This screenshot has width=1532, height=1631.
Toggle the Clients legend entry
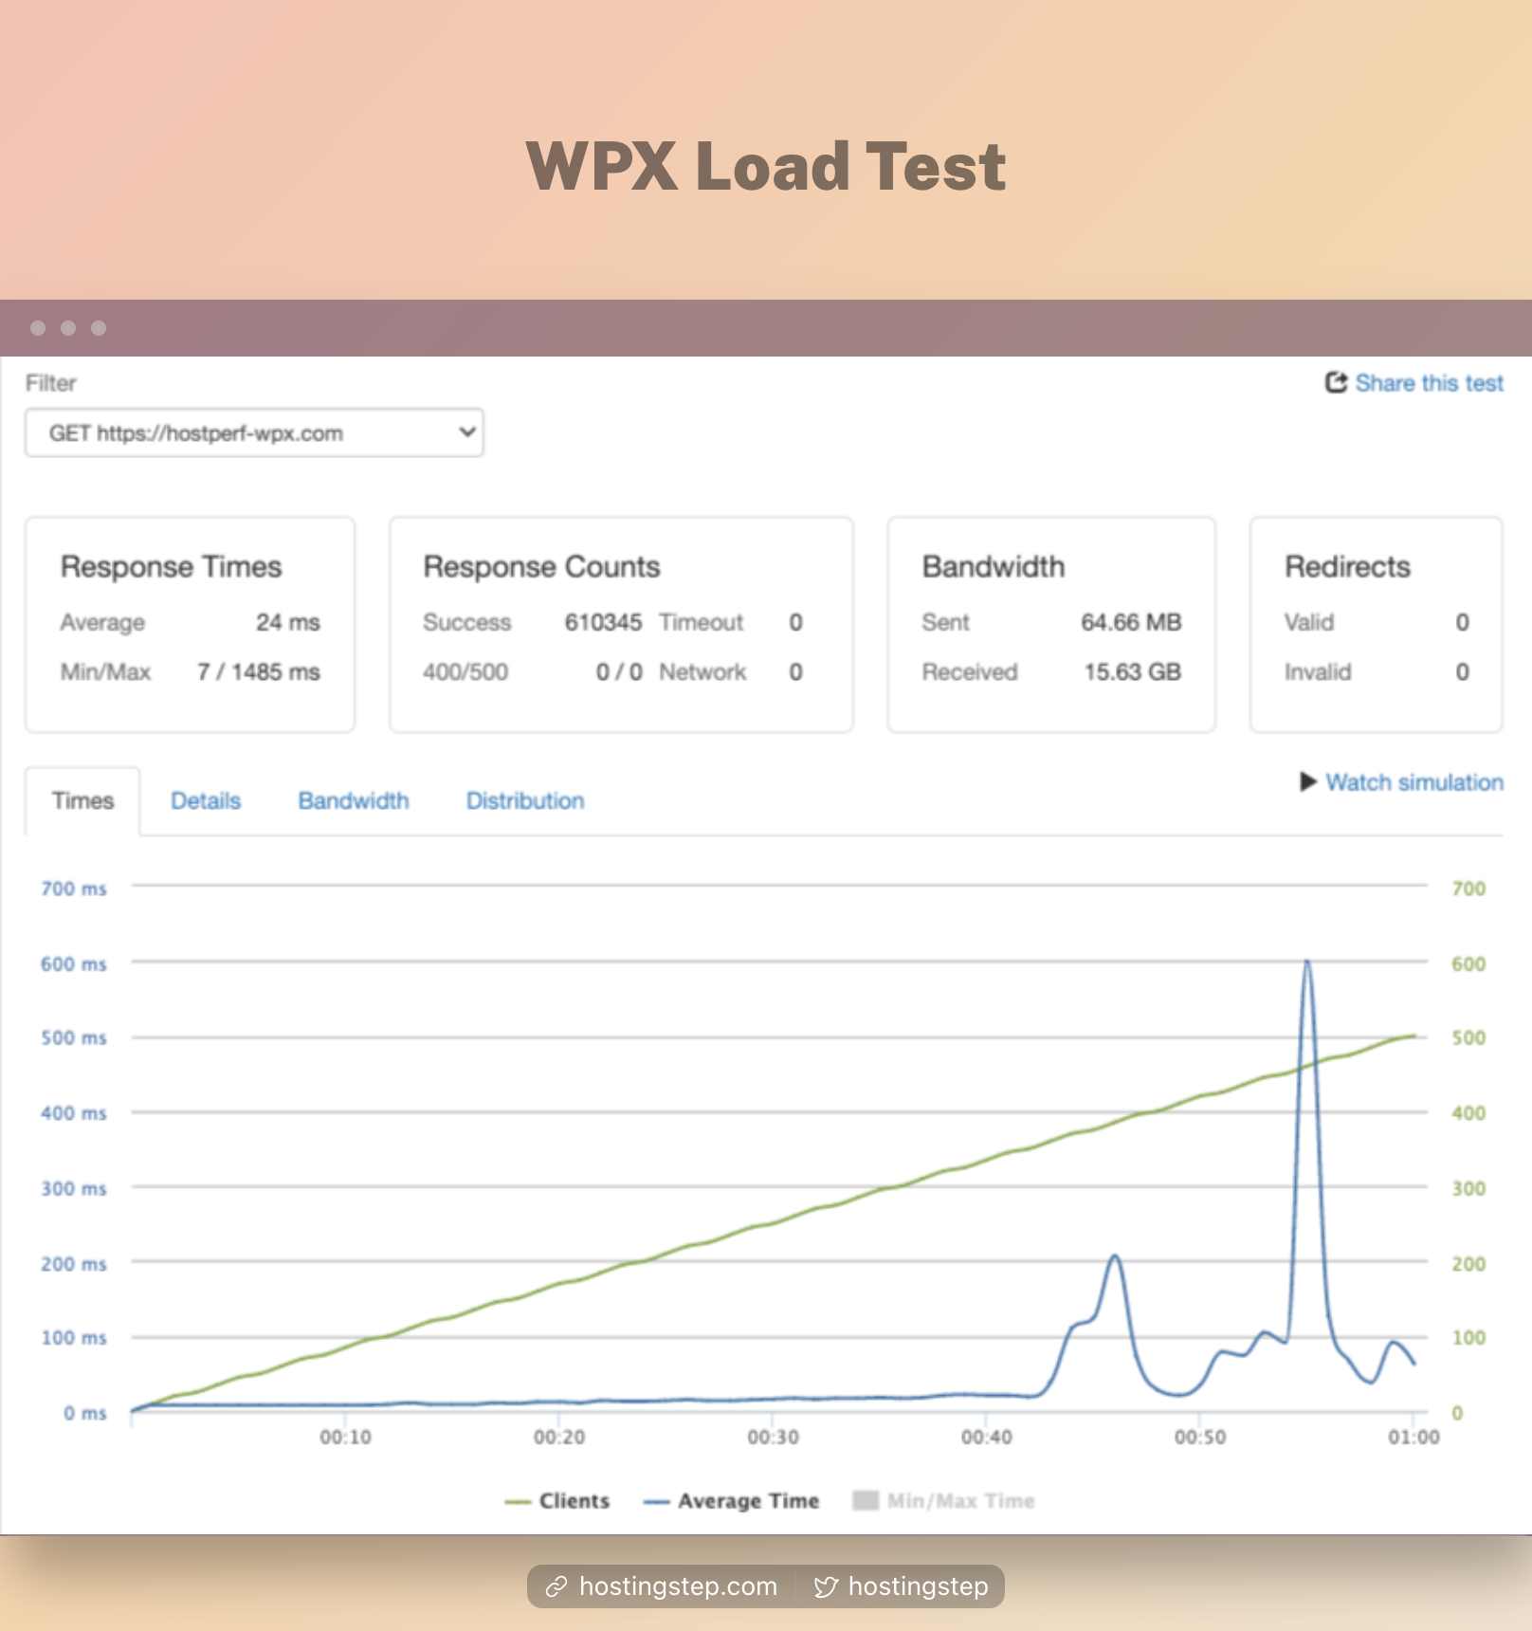coord(557,1501)
